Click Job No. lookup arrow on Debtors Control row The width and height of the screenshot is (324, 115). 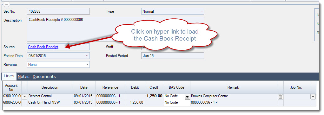tap(313, 97)
